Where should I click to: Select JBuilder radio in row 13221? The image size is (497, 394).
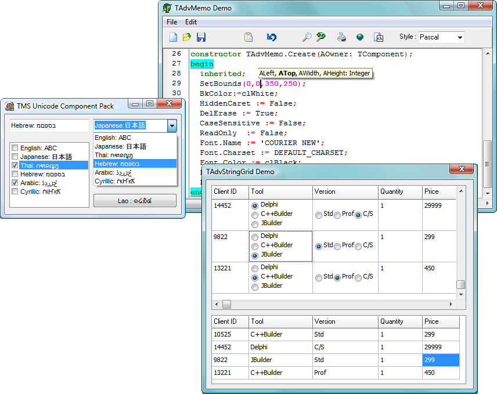coord(255,287)
